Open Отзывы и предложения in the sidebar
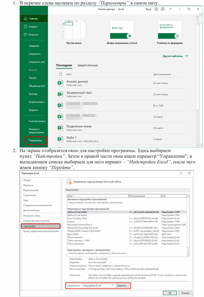204x297 pixels. [x=36, y=131]
